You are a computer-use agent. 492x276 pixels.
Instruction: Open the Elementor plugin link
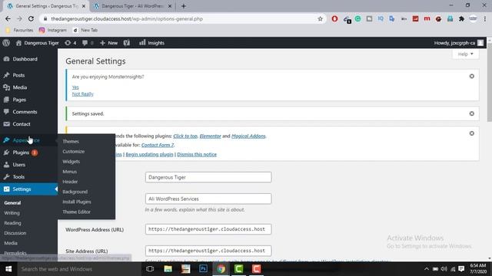(x=210, y=136)
